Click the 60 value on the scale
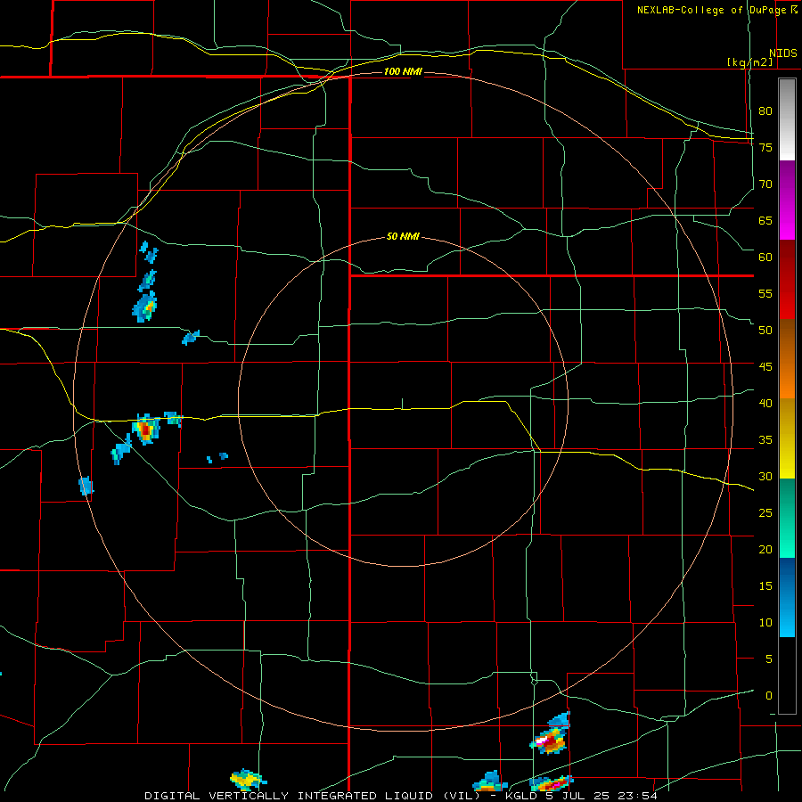 coord(765,258)
